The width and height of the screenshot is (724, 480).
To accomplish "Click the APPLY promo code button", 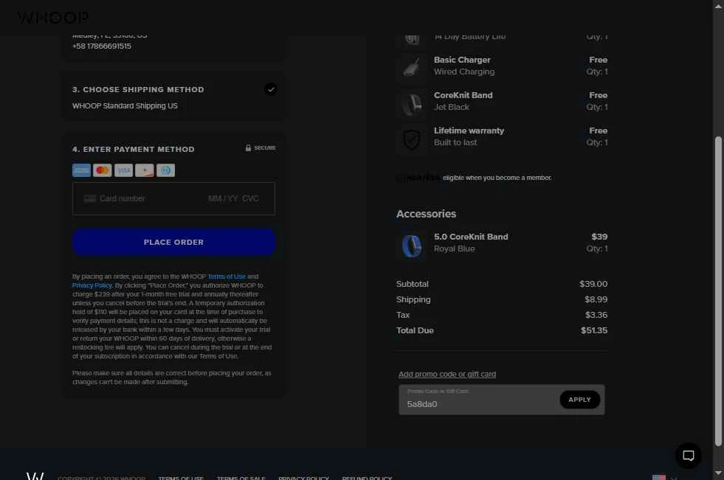I will (x=579, y=400).
